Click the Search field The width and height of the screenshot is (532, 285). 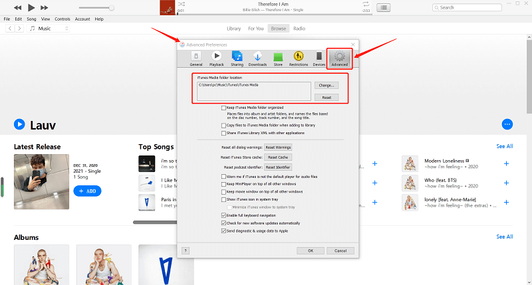coord(467,7)
